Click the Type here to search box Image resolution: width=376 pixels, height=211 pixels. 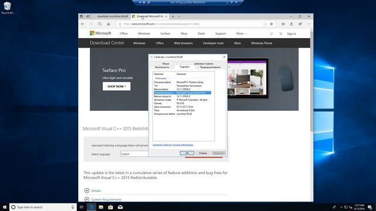[43, 207]
